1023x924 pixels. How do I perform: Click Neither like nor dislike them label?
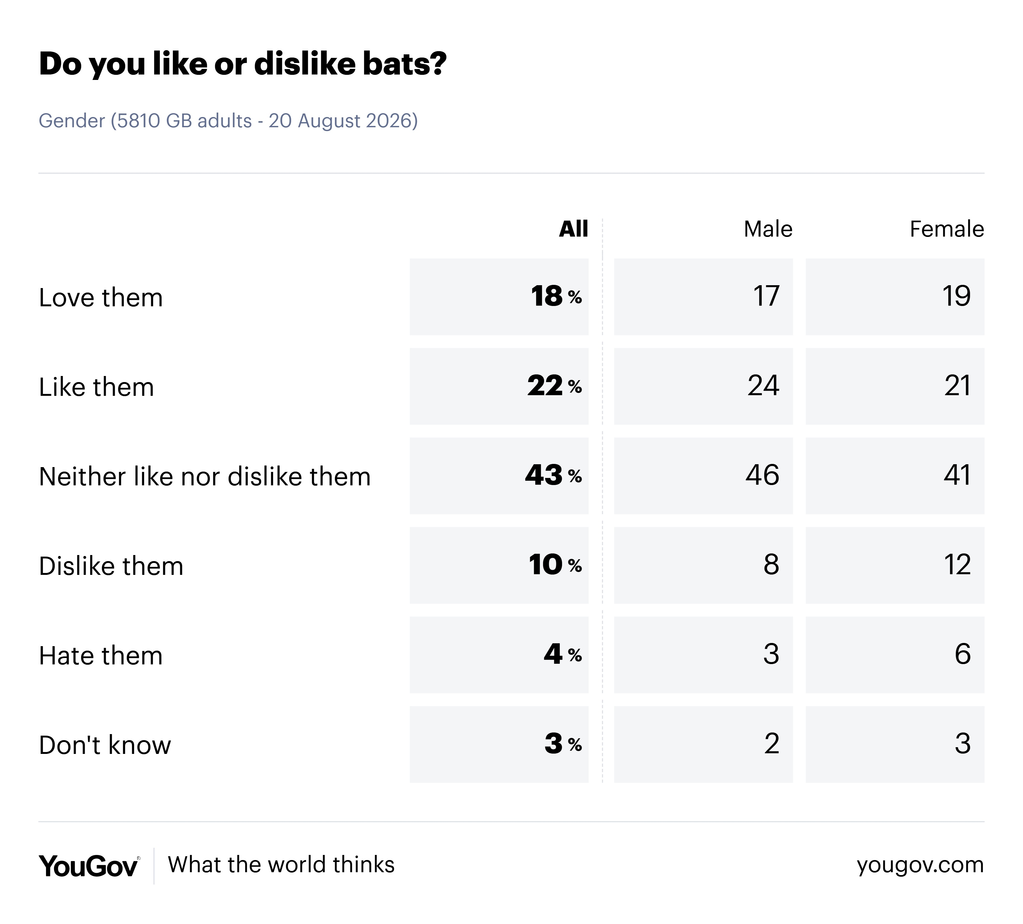click(205, 476)
